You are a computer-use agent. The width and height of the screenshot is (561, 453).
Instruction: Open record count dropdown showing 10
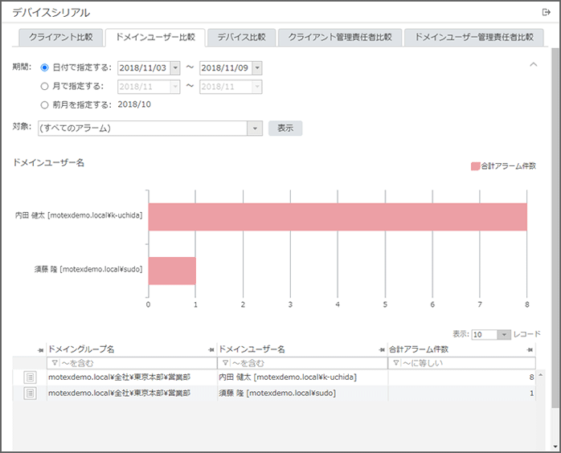(x=504, y=334)
